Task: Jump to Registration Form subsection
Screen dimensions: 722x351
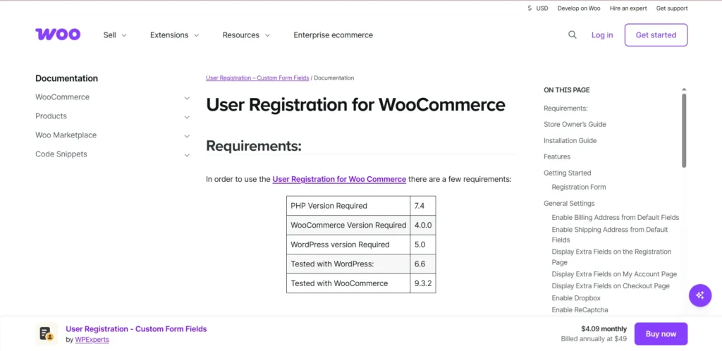Action: click(579, 187)
